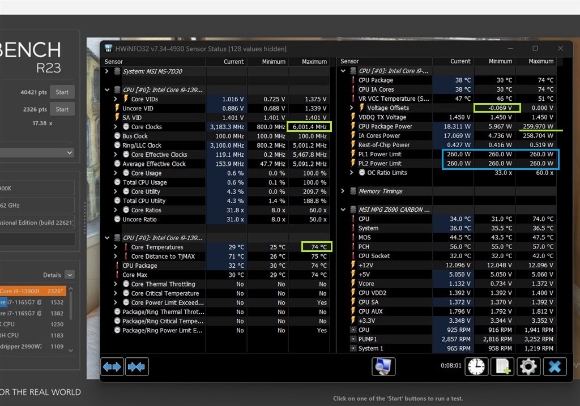Image resolution: width=580 pixels, height=406 pixels.
Task: Select the Threadripper 2990WX ranking entry scoring 1109
Action: (33, 347)
